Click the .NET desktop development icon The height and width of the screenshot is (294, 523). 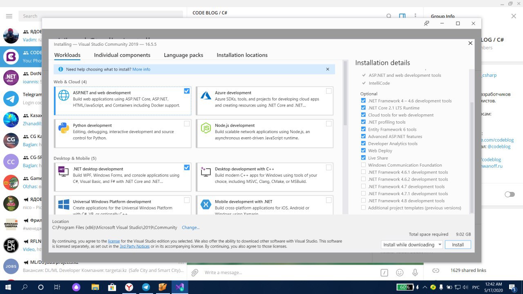(x=63, y=171)
